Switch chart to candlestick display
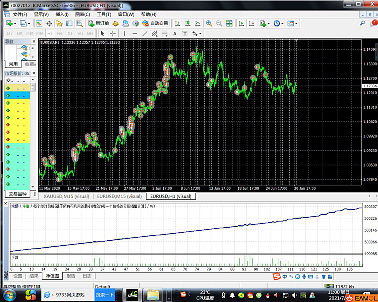 (x=188, y=23)
